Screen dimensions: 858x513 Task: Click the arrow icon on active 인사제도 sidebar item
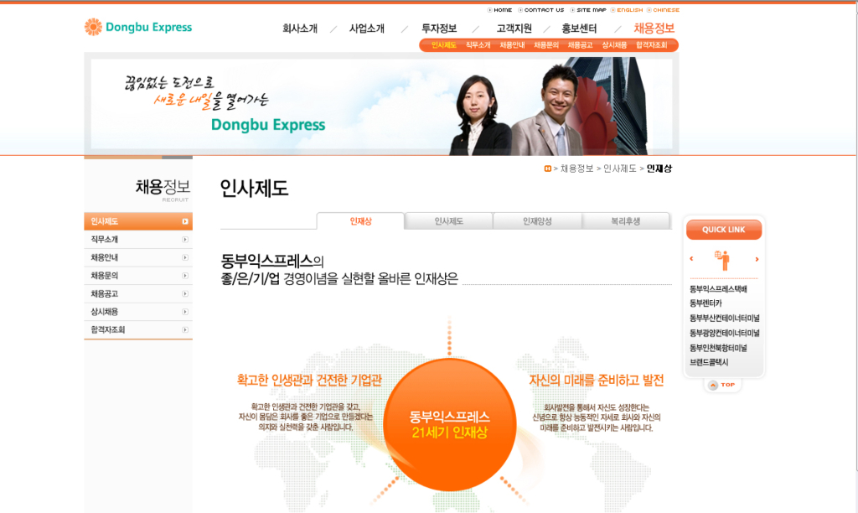[185, 221]
